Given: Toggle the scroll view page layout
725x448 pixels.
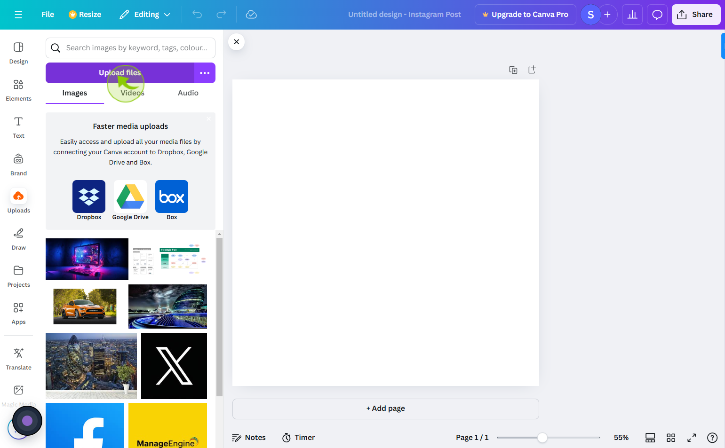Looking at the screenshot, I should coord(650,438).
